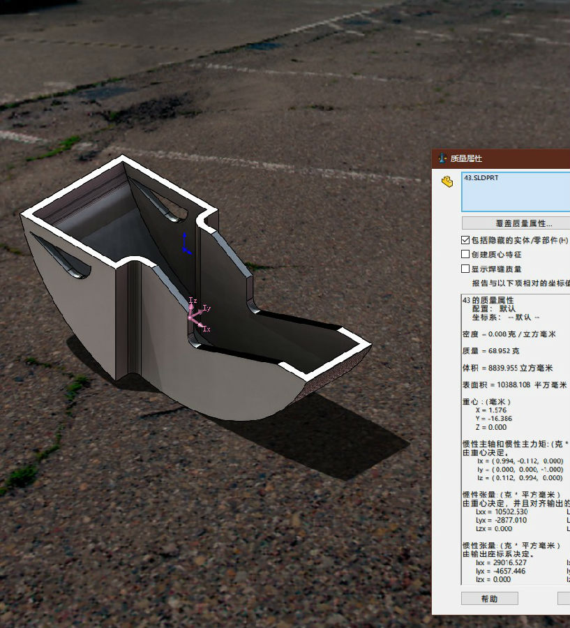Click the Iy axis label on the model

click(x=207, y=308)
